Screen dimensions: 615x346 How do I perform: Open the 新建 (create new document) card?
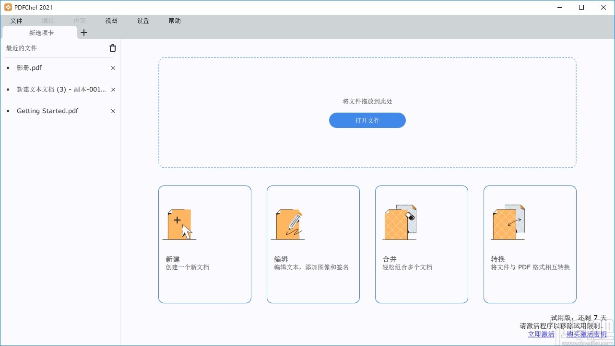[204, 244]
